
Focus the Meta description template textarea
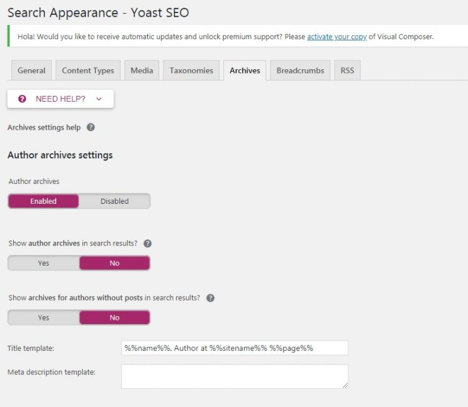(x=235, y=376)
